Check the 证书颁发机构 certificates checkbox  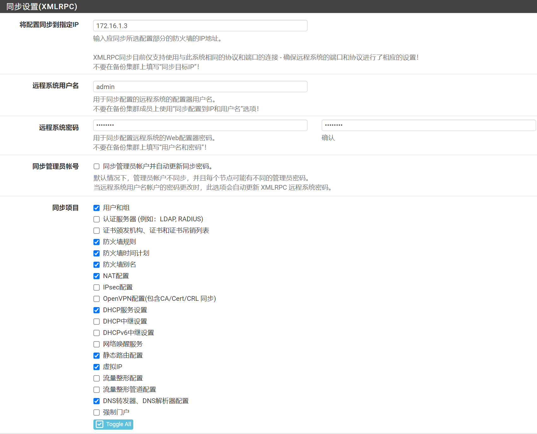click(97, 230)
